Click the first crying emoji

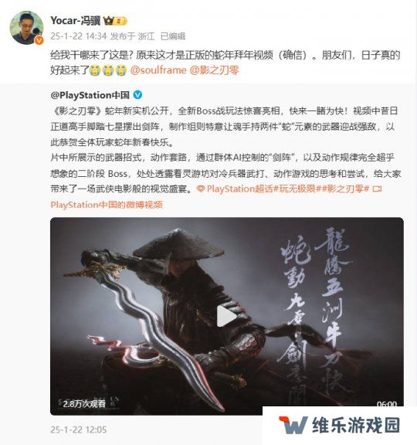tap(95, 70)
